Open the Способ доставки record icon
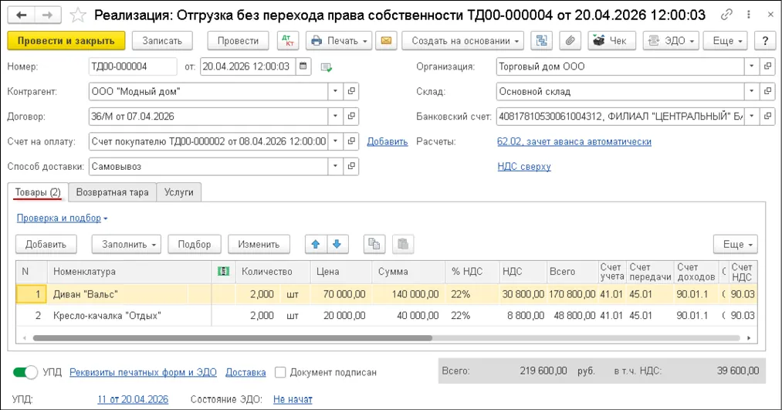 [351, 166]
